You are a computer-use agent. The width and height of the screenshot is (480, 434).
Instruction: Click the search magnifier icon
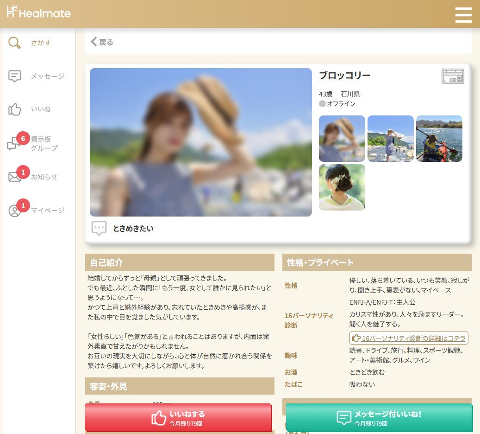pyautogui.click(x=15, y=43)
